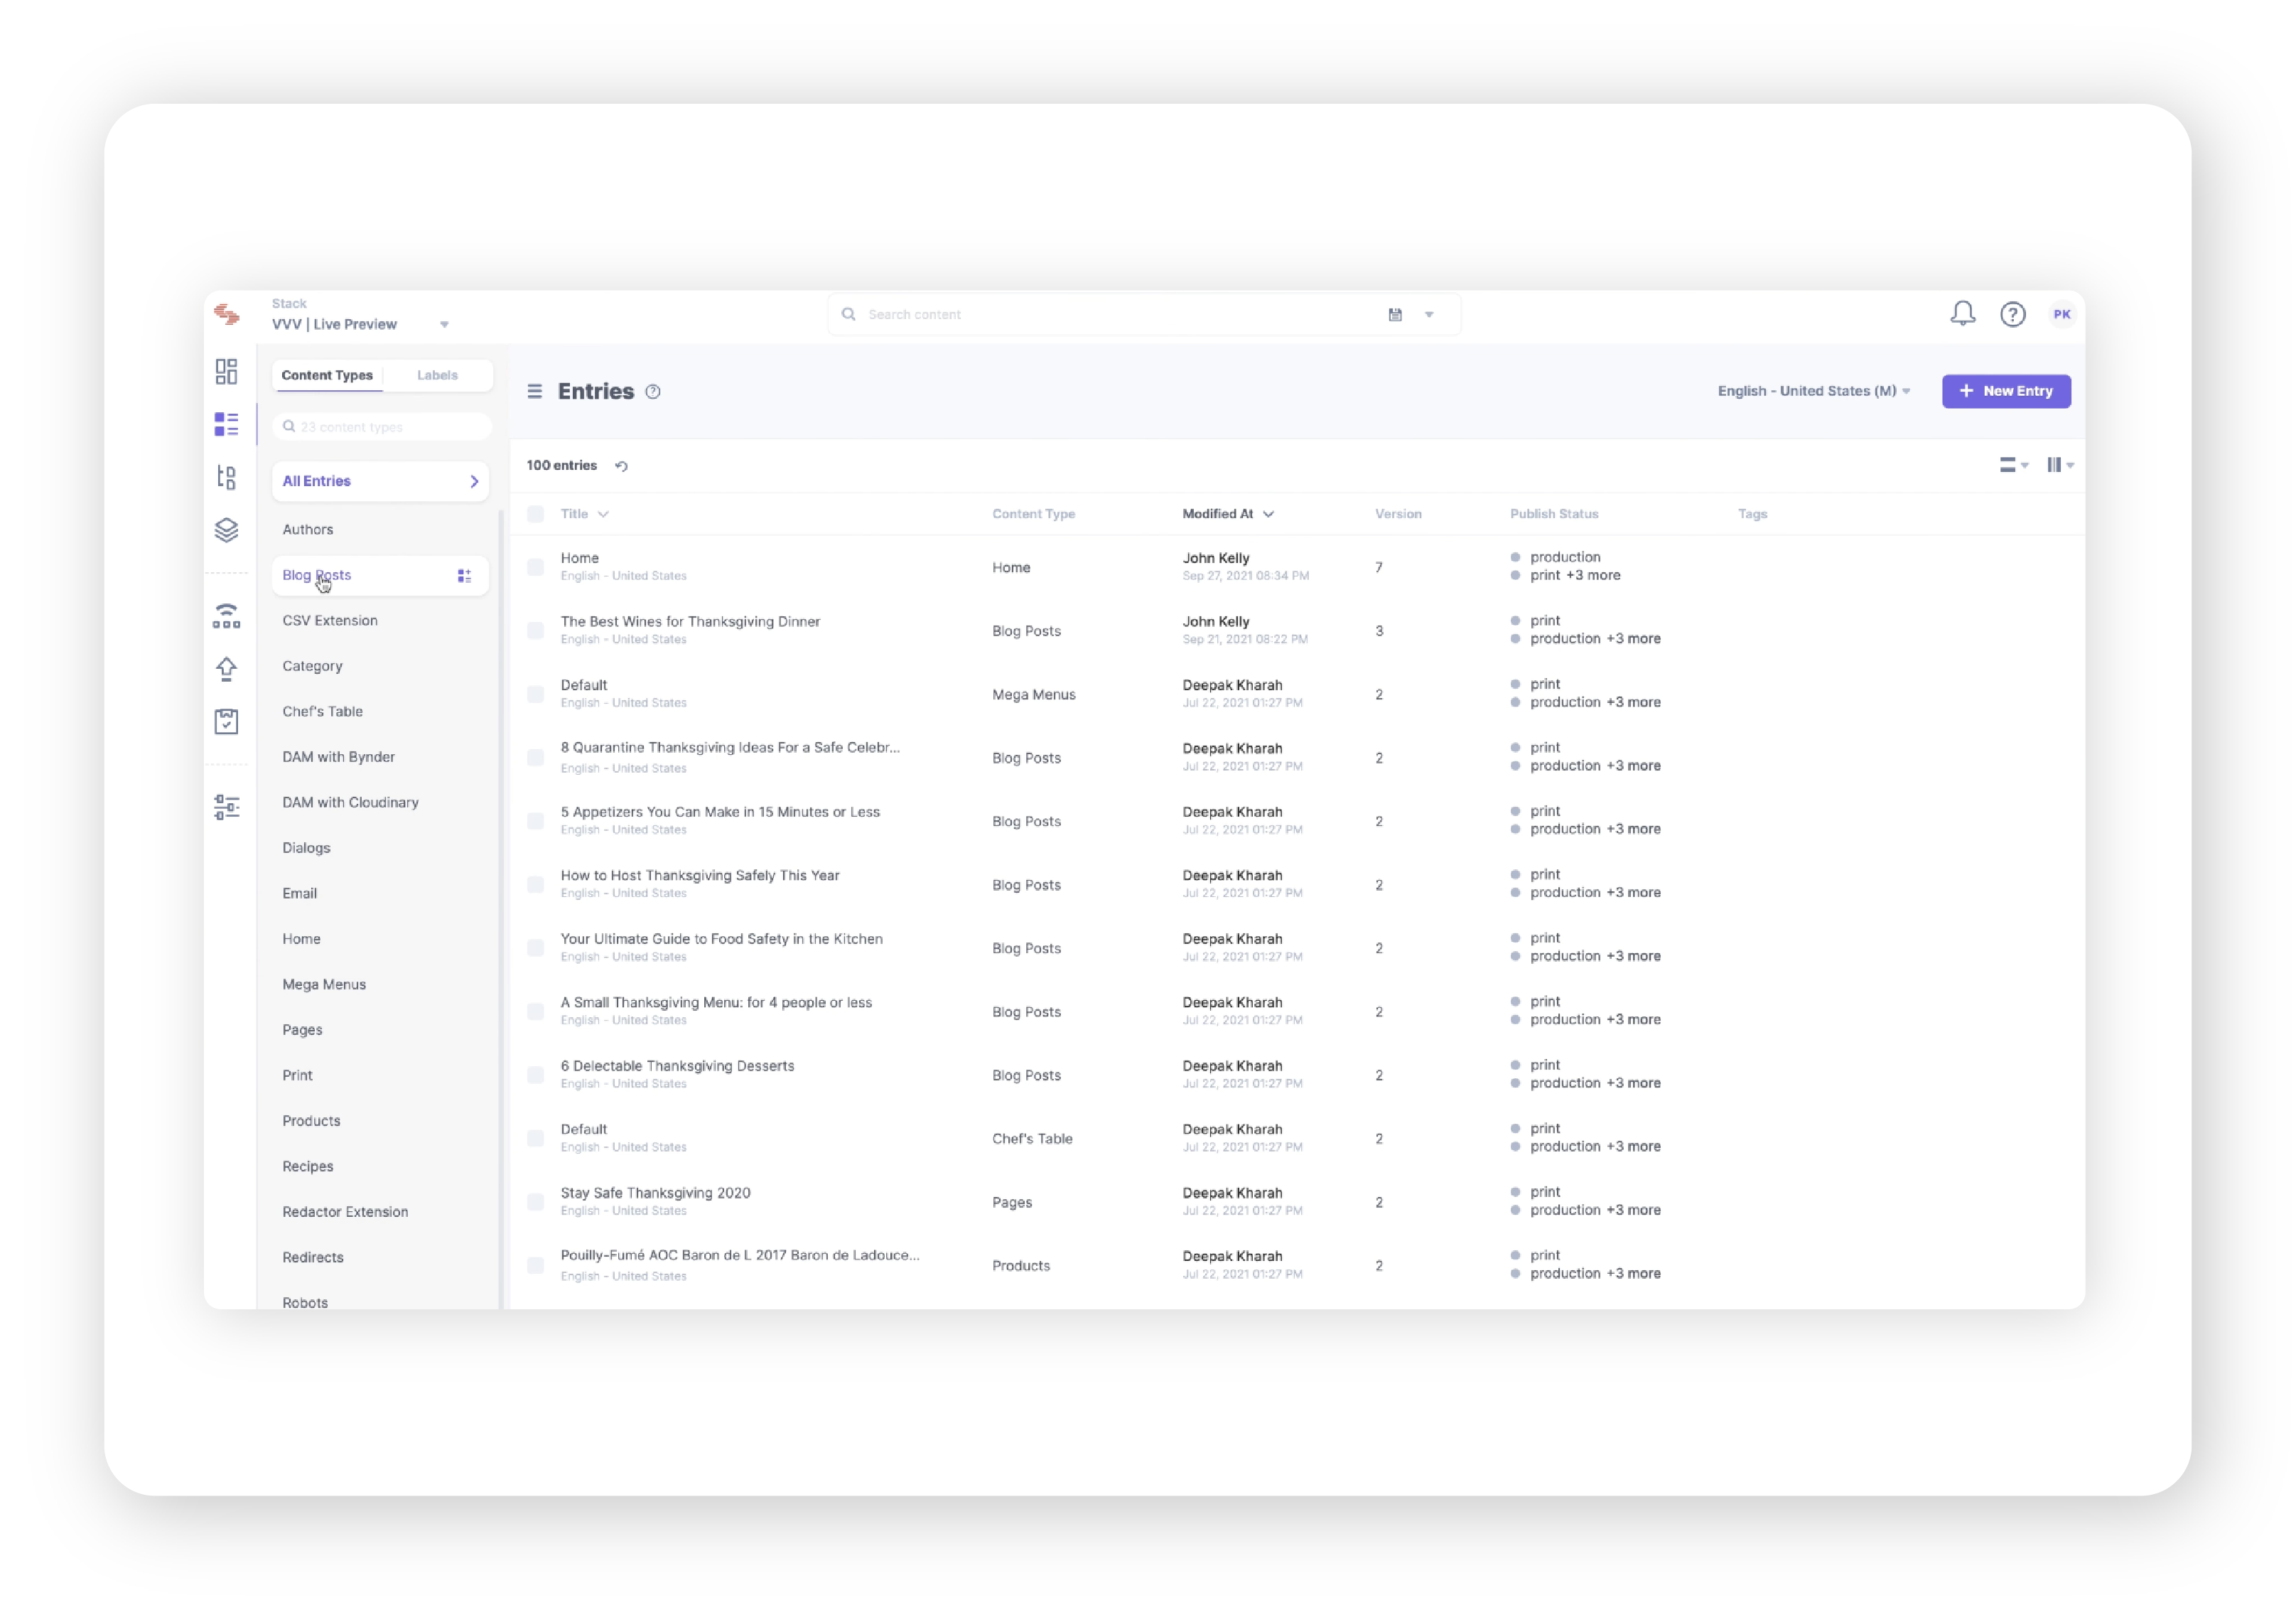
Task: Select Blog Posts content type
Action: click(x=317, y=575)
